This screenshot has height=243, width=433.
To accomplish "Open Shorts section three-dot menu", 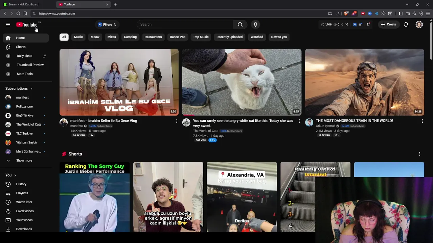I will point(420,154).
